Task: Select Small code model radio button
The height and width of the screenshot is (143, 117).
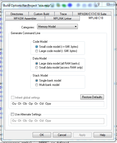Action: [37, 47]
